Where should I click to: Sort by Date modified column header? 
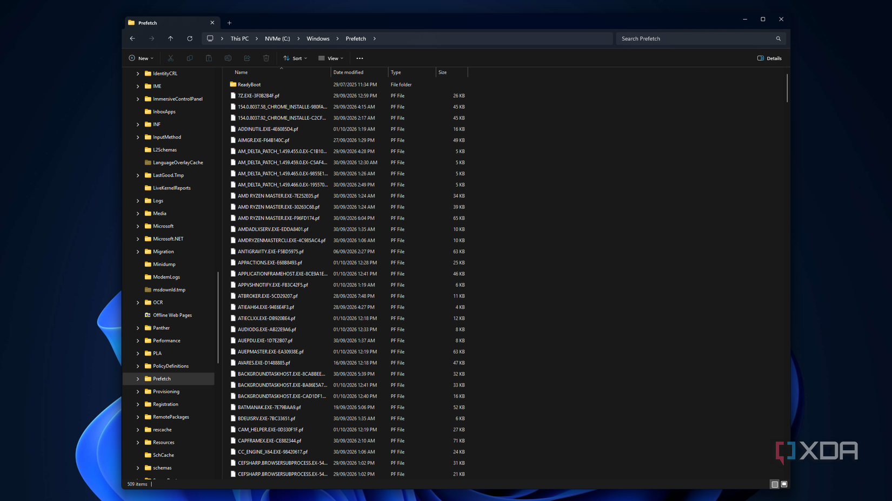pyautogui.click(x=360, y=72)
